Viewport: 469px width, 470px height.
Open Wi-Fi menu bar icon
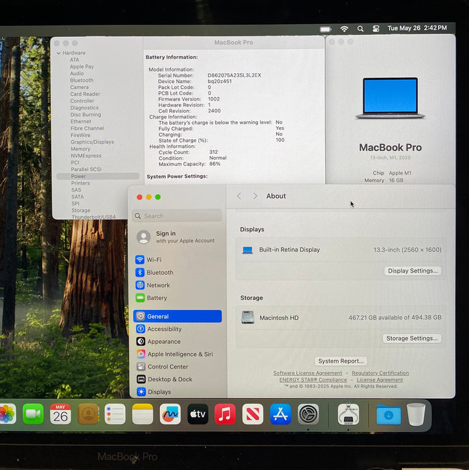[344, 29]
